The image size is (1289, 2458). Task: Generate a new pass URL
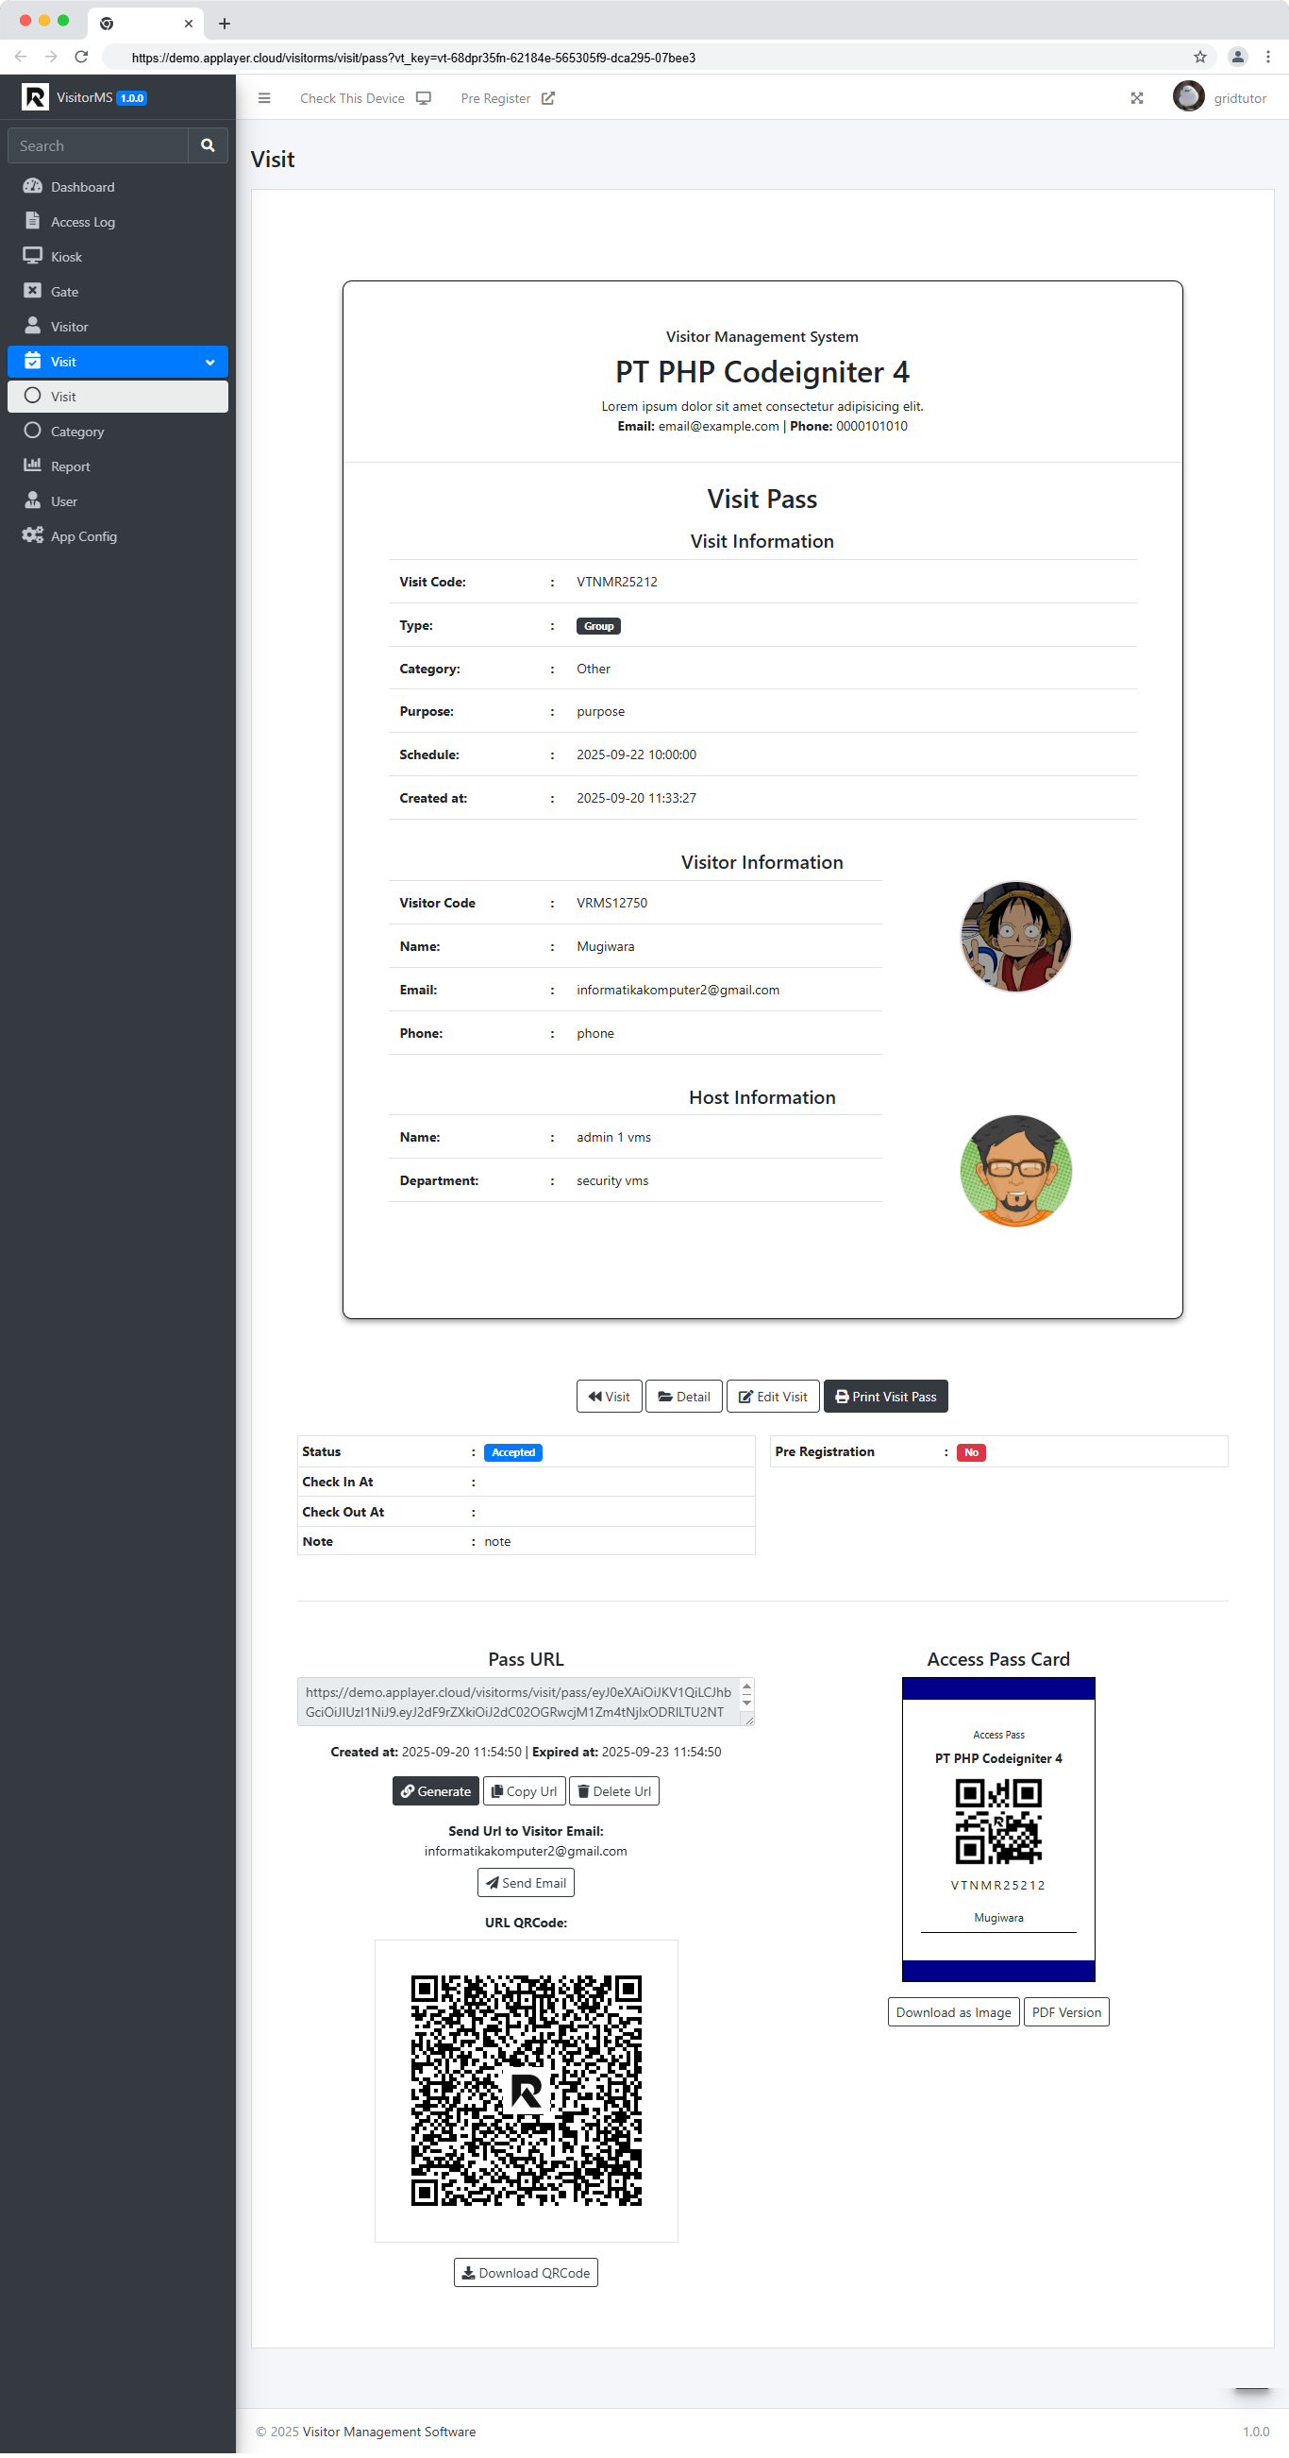(436, 1792)
